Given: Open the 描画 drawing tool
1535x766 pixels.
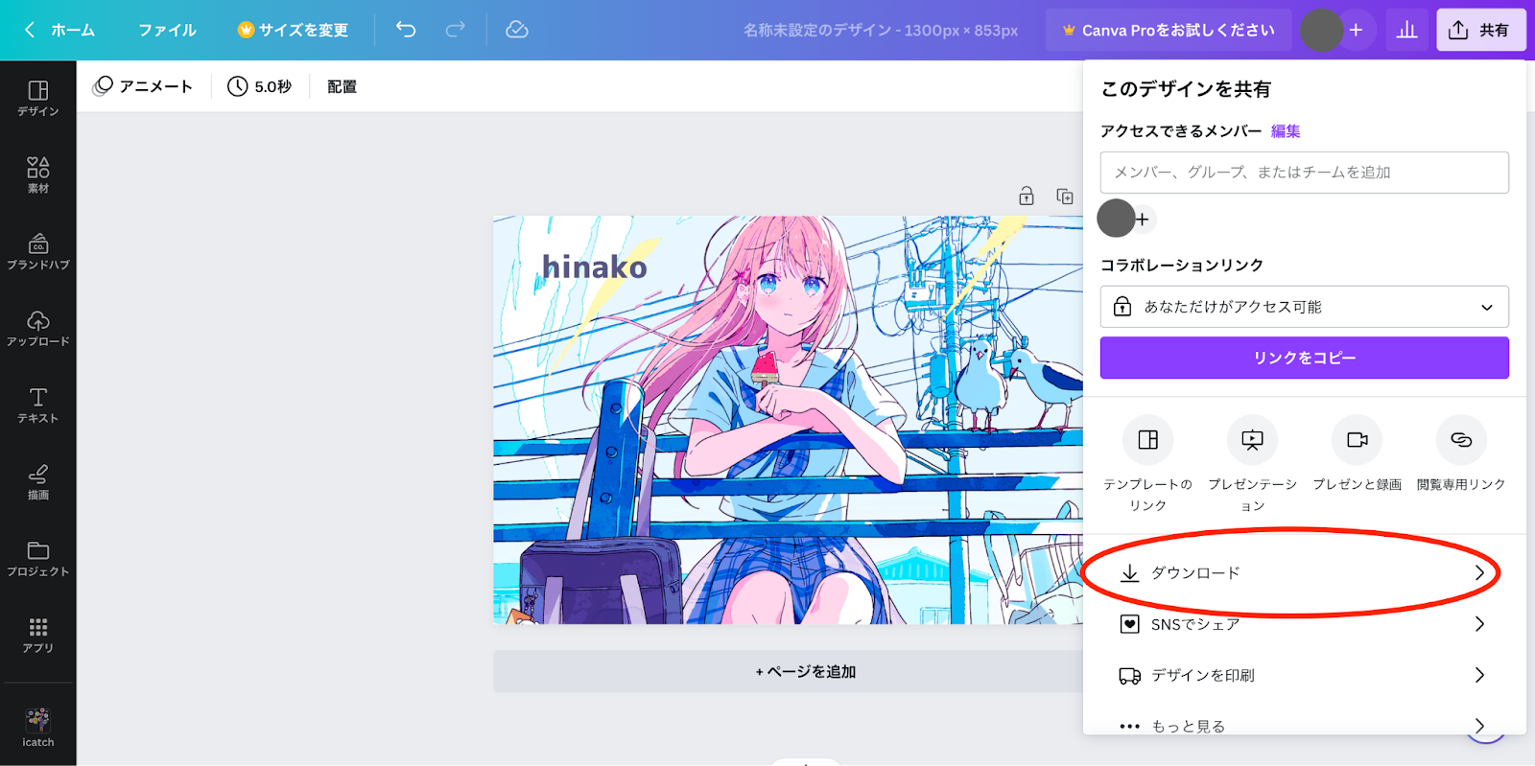Looking at the screenshot, I should coord(37,481).
